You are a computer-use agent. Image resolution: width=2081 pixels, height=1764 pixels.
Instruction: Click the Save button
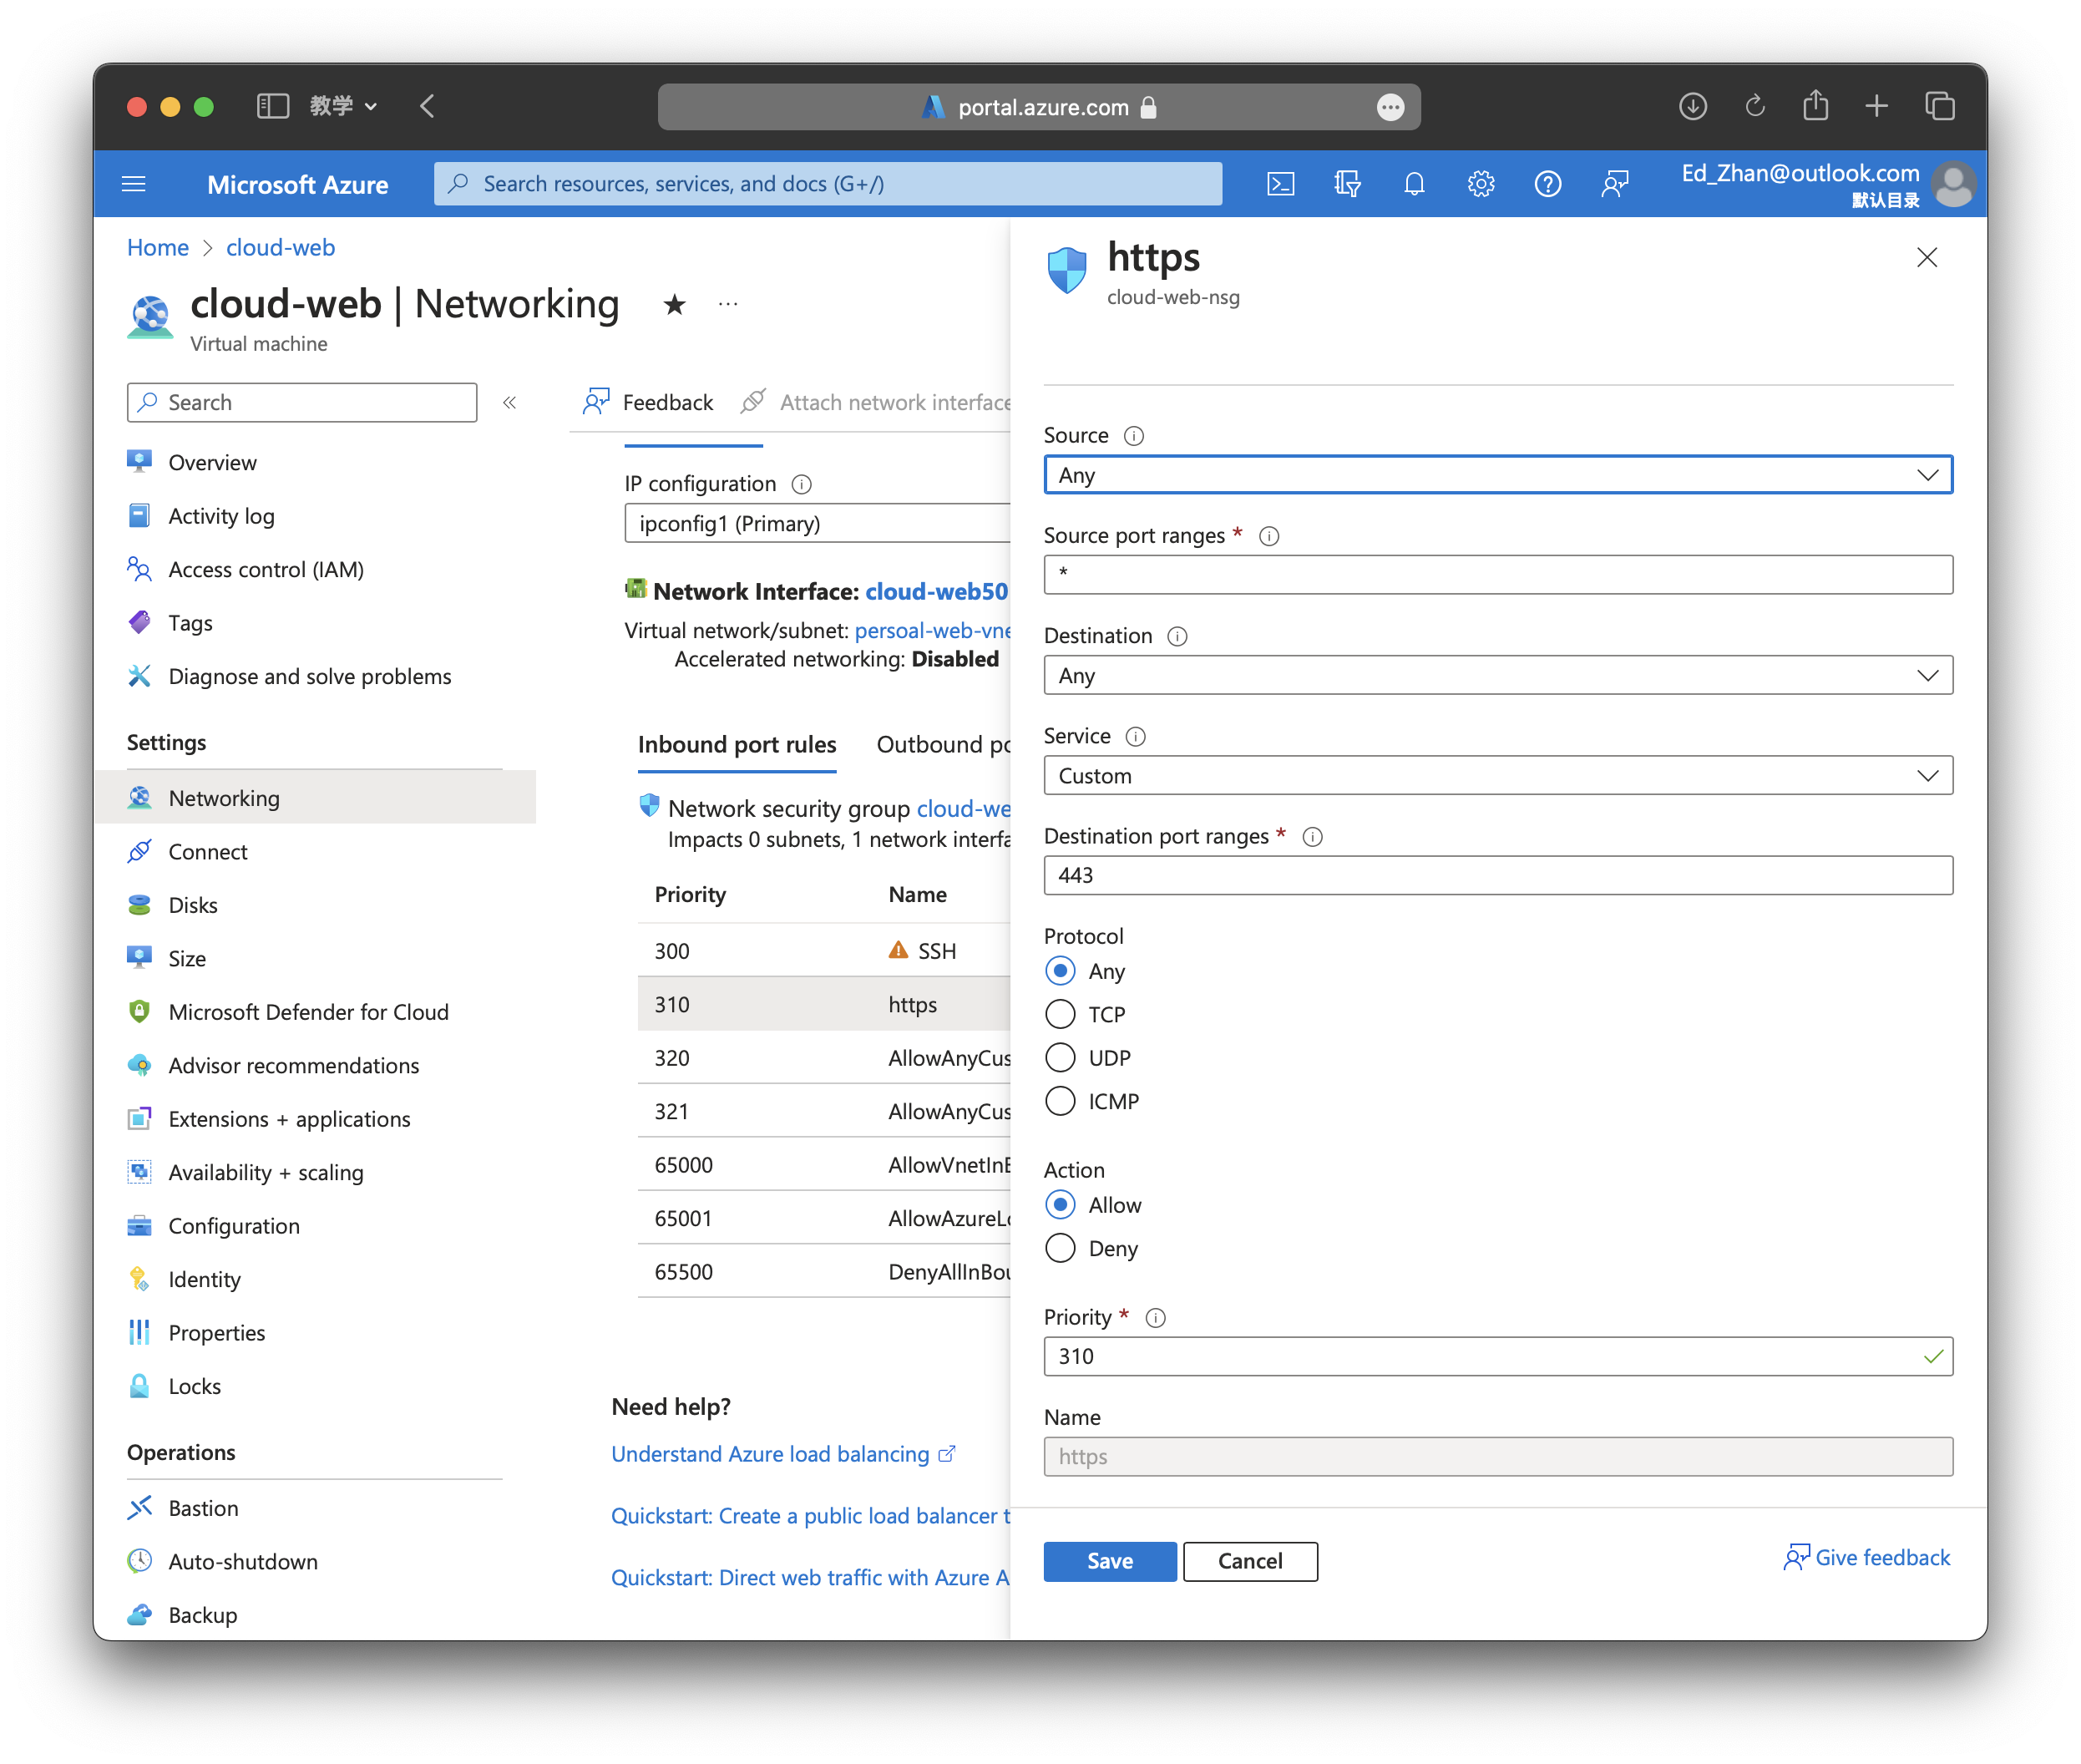[1109, 1561]
